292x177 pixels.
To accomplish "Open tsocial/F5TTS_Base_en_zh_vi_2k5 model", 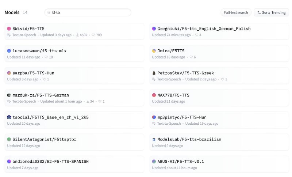I will (x=74, y=120).
